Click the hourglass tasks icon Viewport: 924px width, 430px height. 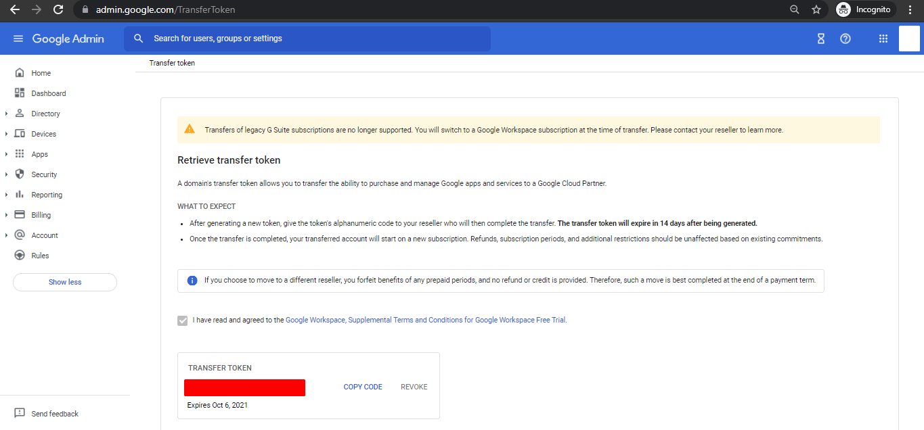(820, 39)
